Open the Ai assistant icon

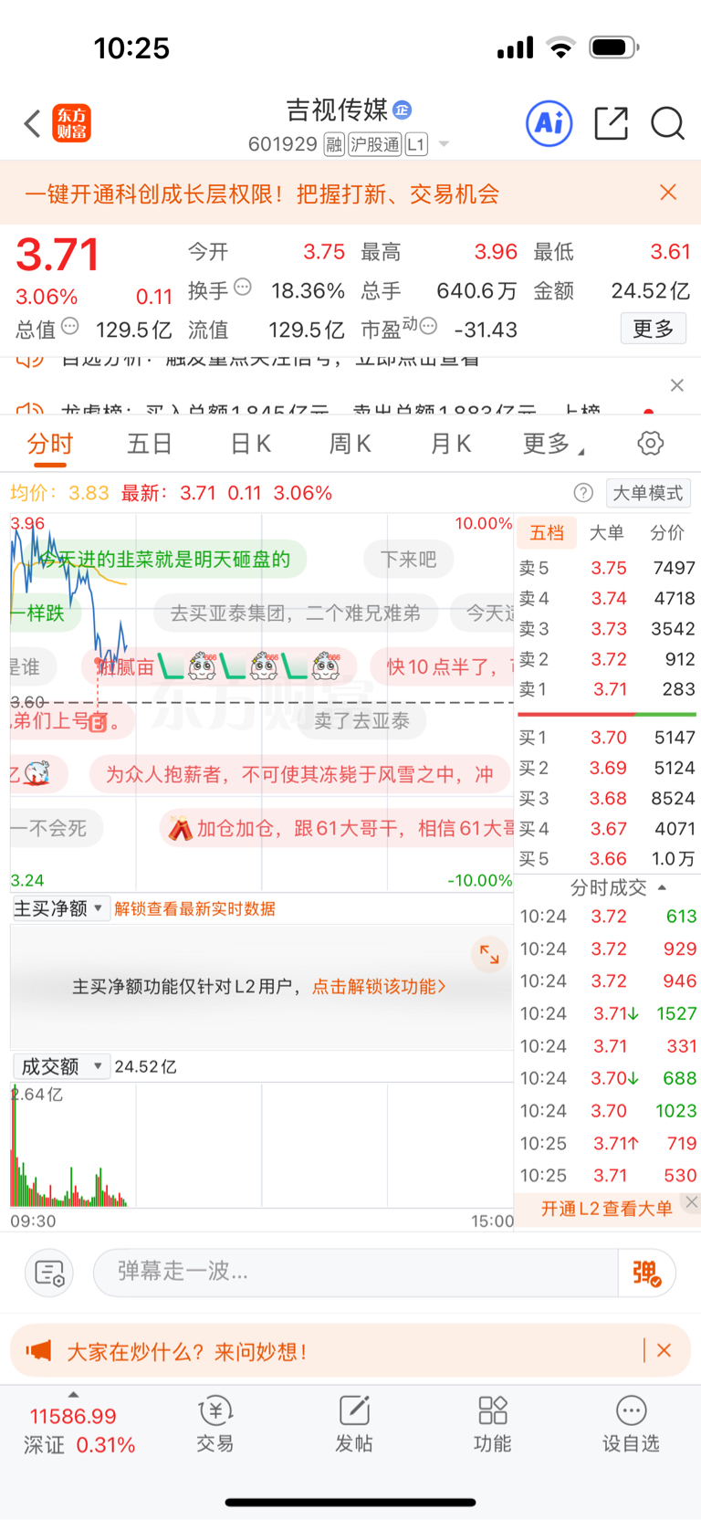(549, 123)
